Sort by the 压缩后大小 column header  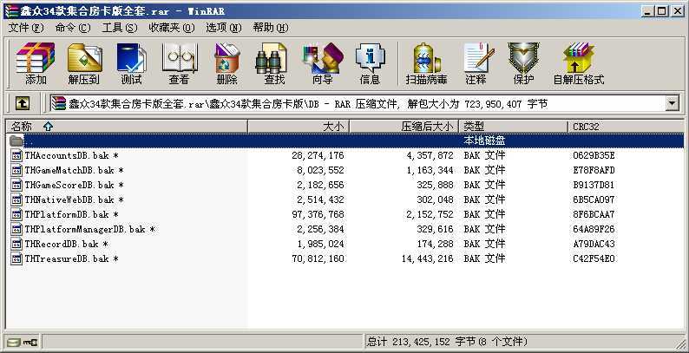click(x=404, y=127)
